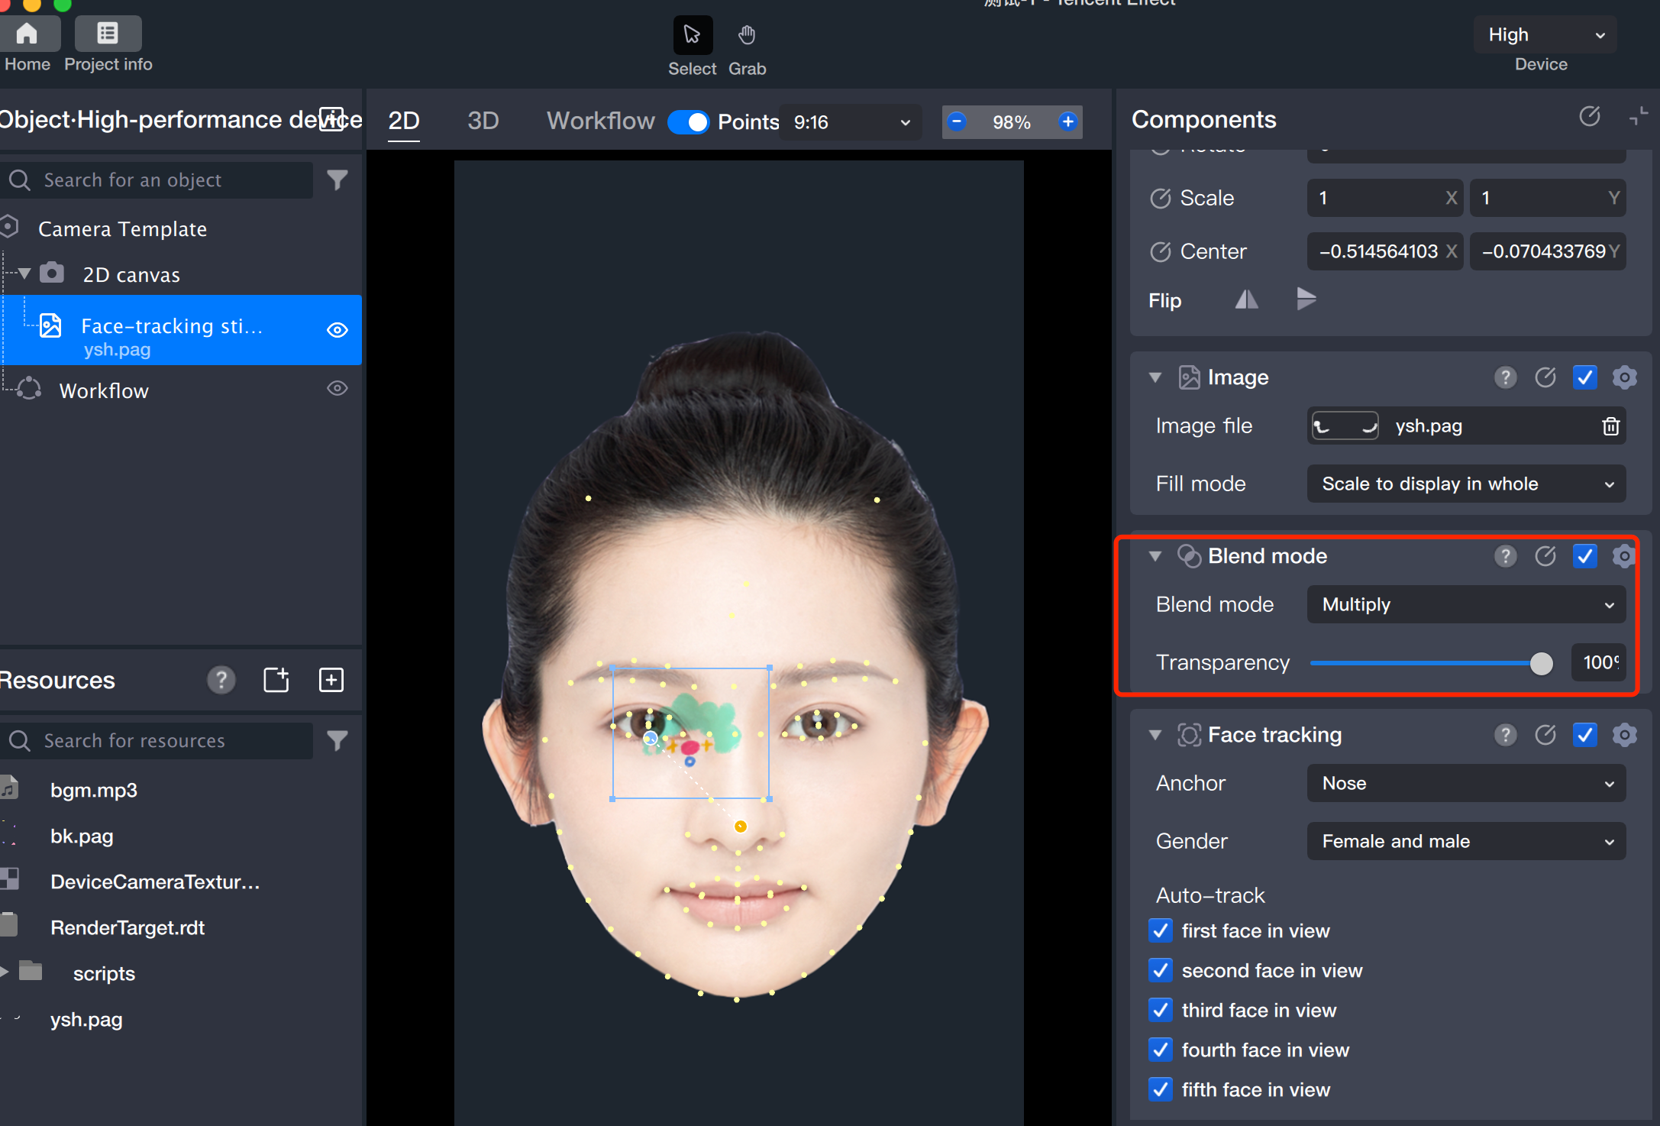Open the Blend mode Multiply dropdown
This screenshot has width=1660, height=1126.
tap(1465, 605)
